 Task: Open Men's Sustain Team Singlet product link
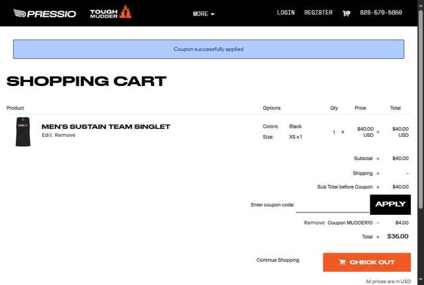coord(106,126)
